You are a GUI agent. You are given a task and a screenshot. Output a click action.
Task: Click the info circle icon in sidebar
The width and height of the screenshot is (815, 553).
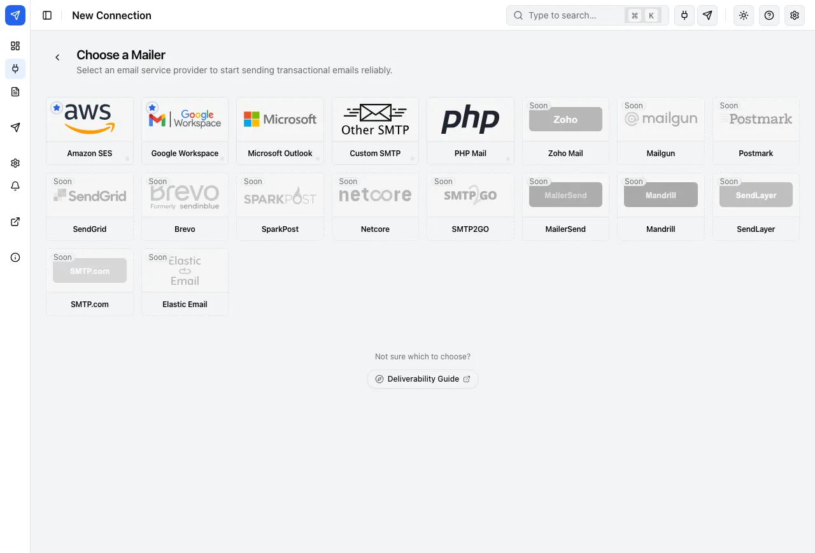(15, 257)
